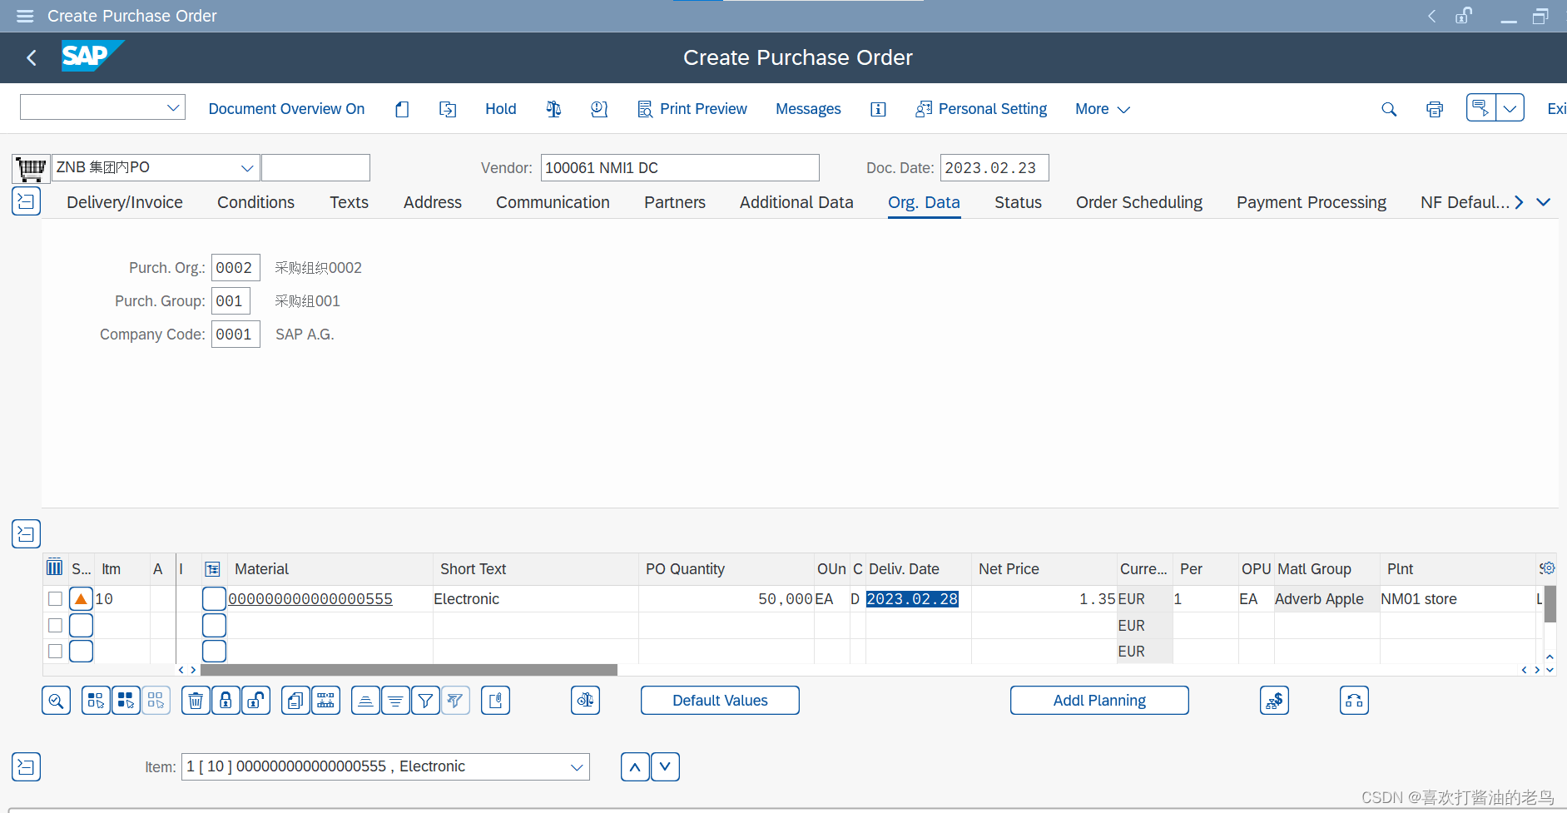This screenshot has width=1567, height=813.
Task: Click the balance-scale Check document icon
Action: (x=553, y=108)
